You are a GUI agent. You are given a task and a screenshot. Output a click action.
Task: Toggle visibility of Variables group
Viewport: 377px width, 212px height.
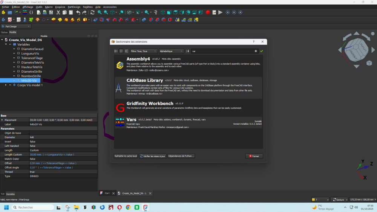pyautogui.click(x=10, y=44)
